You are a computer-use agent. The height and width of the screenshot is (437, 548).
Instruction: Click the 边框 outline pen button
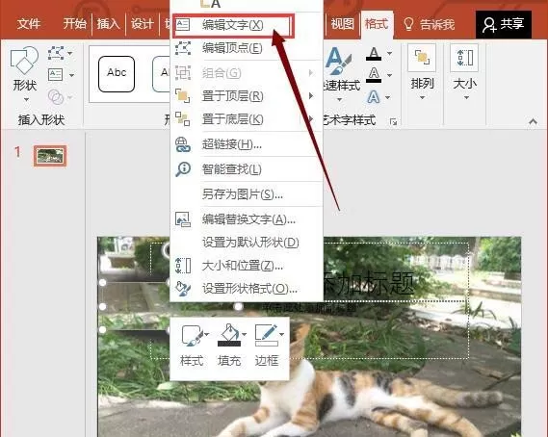tap(267, 346)
